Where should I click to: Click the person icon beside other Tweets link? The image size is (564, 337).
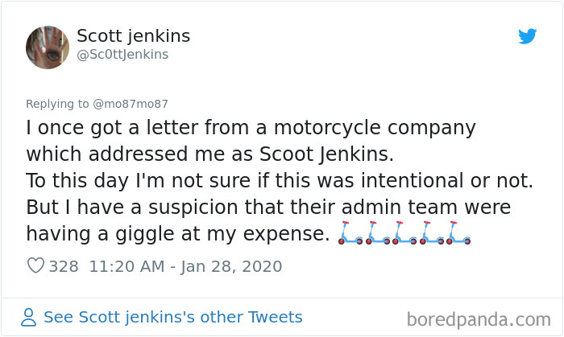29,317
